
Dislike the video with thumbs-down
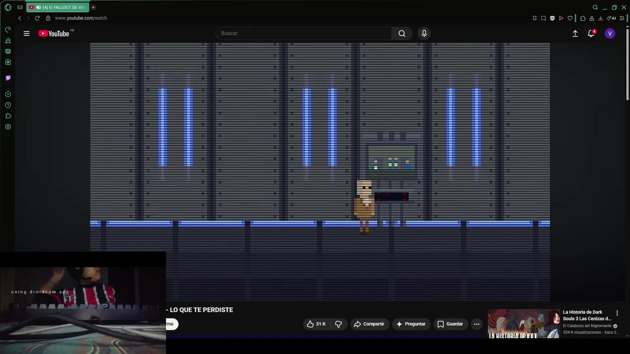click(339, 324)
